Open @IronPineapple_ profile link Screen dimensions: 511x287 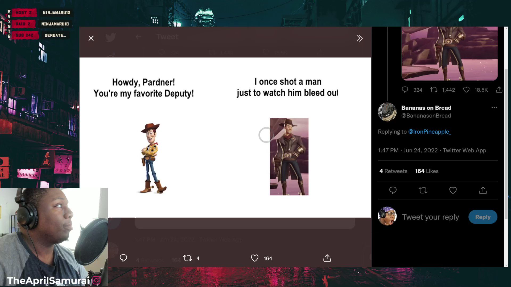(x=430, y=132)
